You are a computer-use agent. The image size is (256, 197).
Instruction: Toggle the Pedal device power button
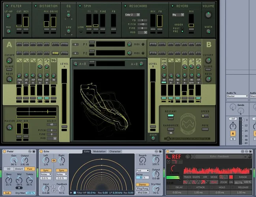[5, 151]
